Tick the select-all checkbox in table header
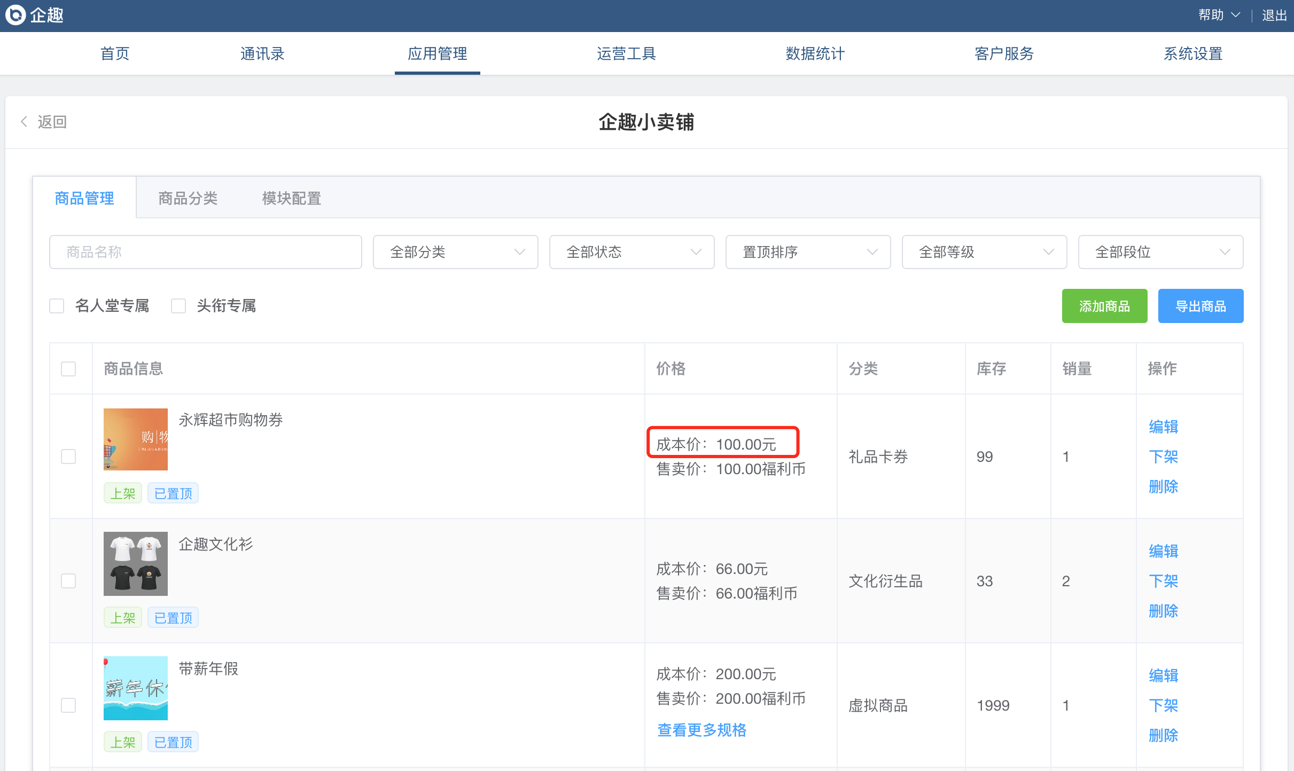The height and width of the screenshot is (771, 1294). [x=68, y=369]
